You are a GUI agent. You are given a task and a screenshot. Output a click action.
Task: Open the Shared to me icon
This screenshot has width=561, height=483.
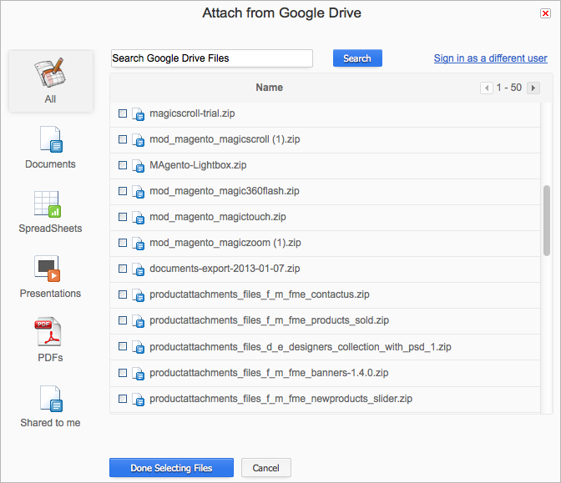coord(51,399)
